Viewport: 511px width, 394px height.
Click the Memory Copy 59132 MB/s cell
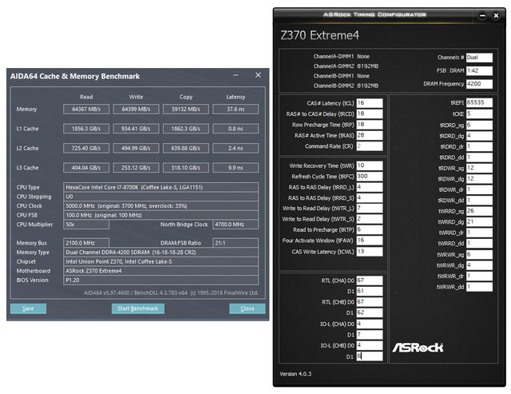pyautogui.click(x=186, y=109)
